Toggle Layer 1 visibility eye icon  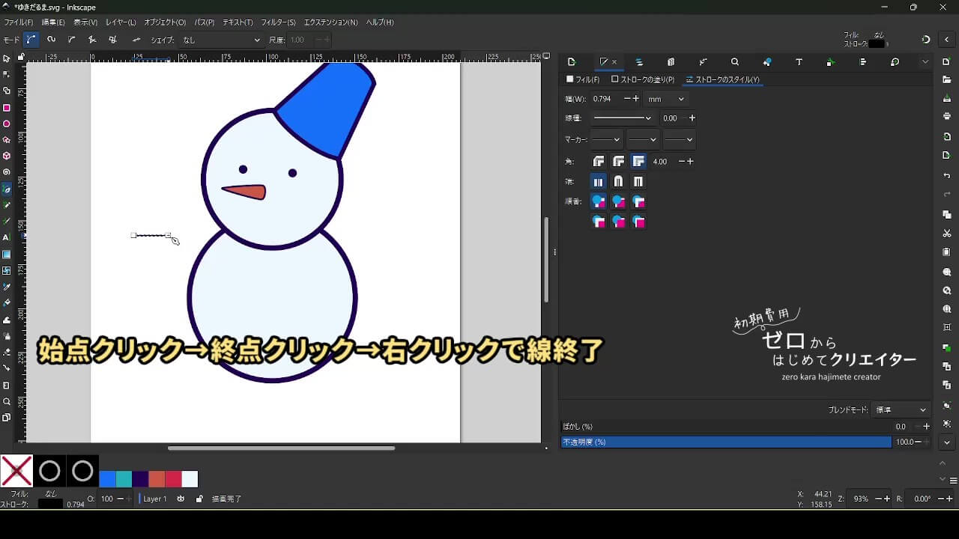(181, 499)
